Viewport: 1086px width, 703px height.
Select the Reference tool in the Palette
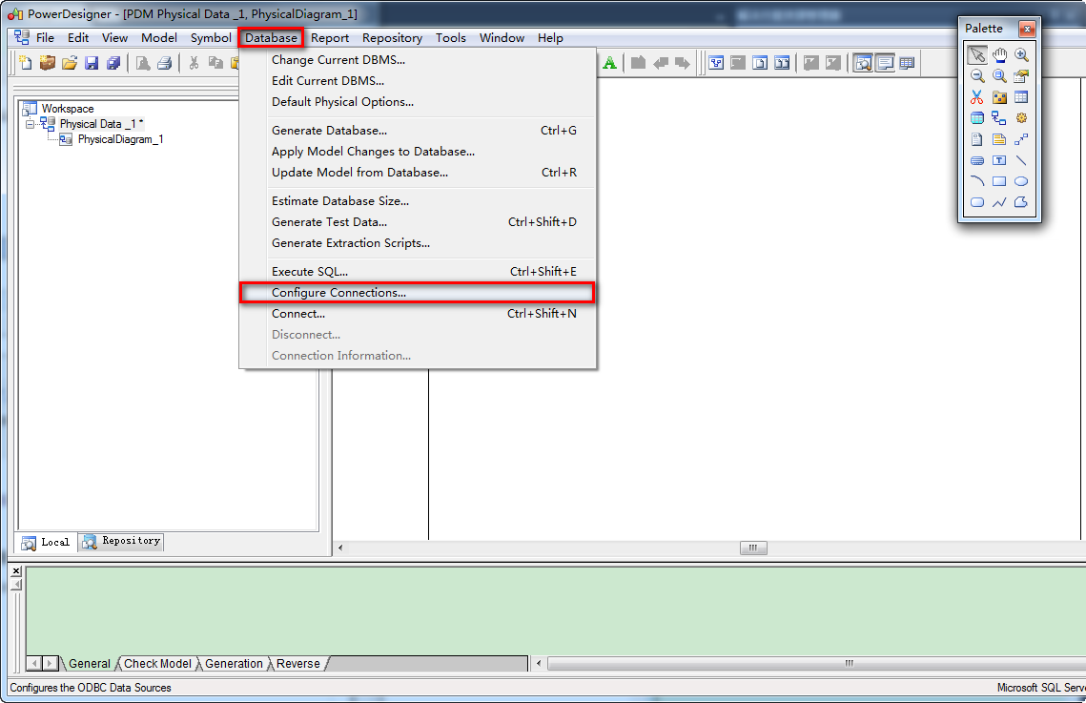(999, 117)
